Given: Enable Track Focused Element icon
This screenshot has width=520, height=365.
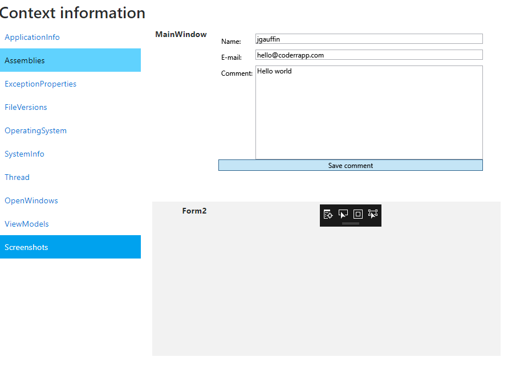Looking at the screenshot, I should 373,214.
